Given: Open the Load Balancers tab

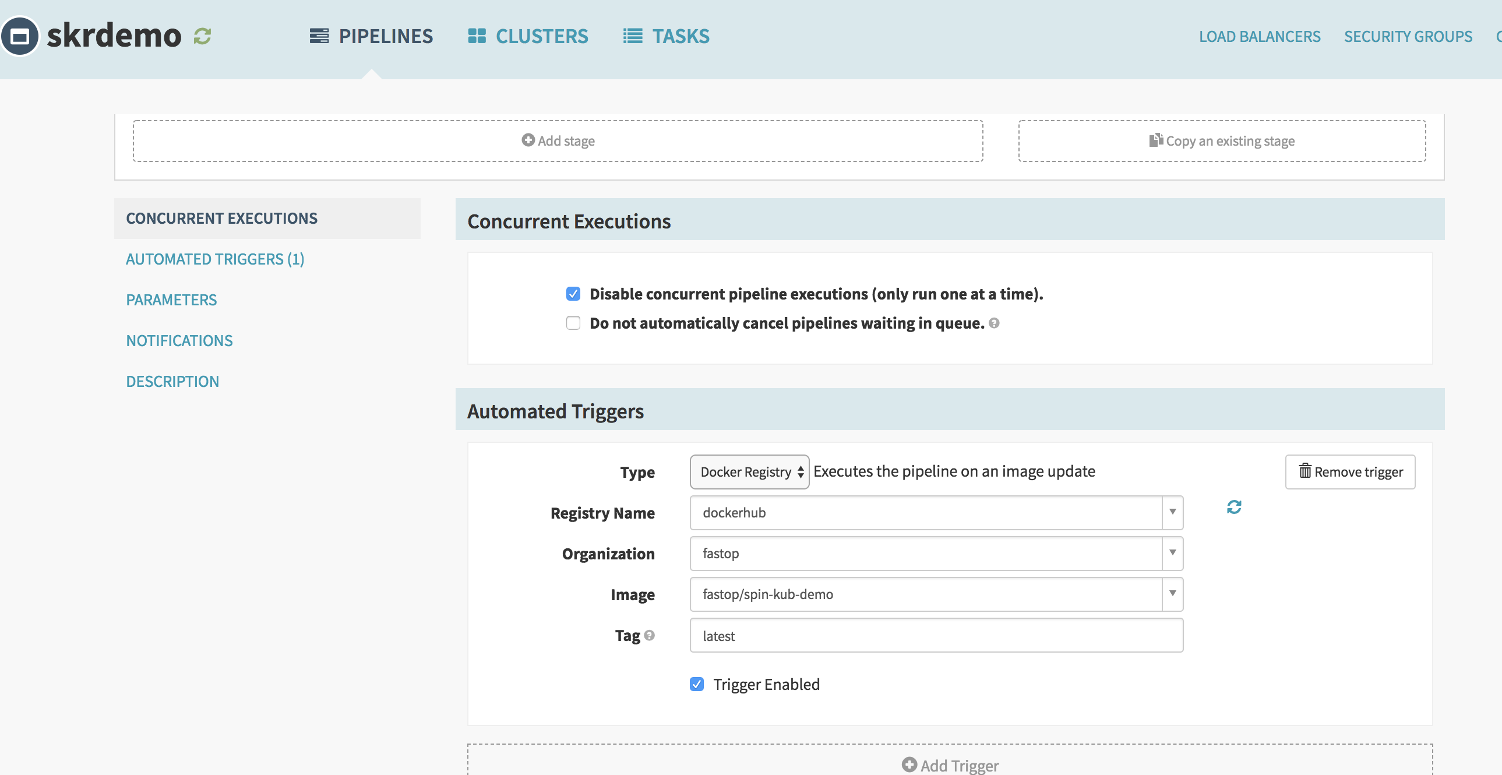Looking at the screenshot, I should tap(1260, 36).
